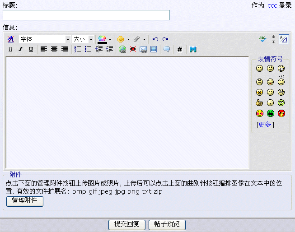Switch editor mode with the A/A icon
This screenshot has width=295, height=232.
[x=283, y=39]
